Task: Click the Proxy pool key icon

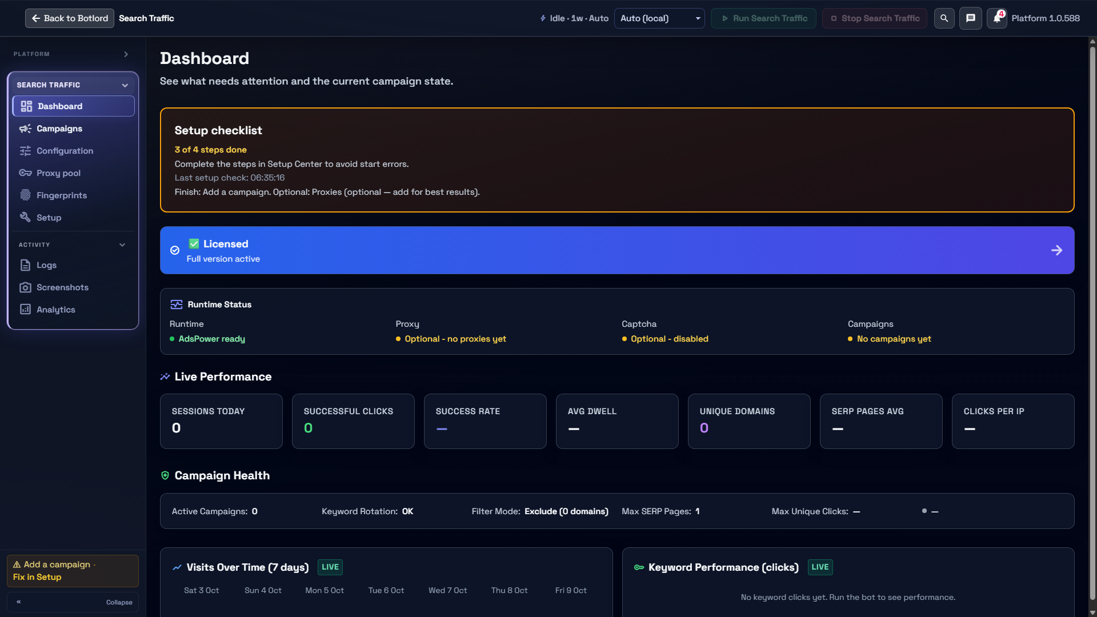Action: [25, 173]
